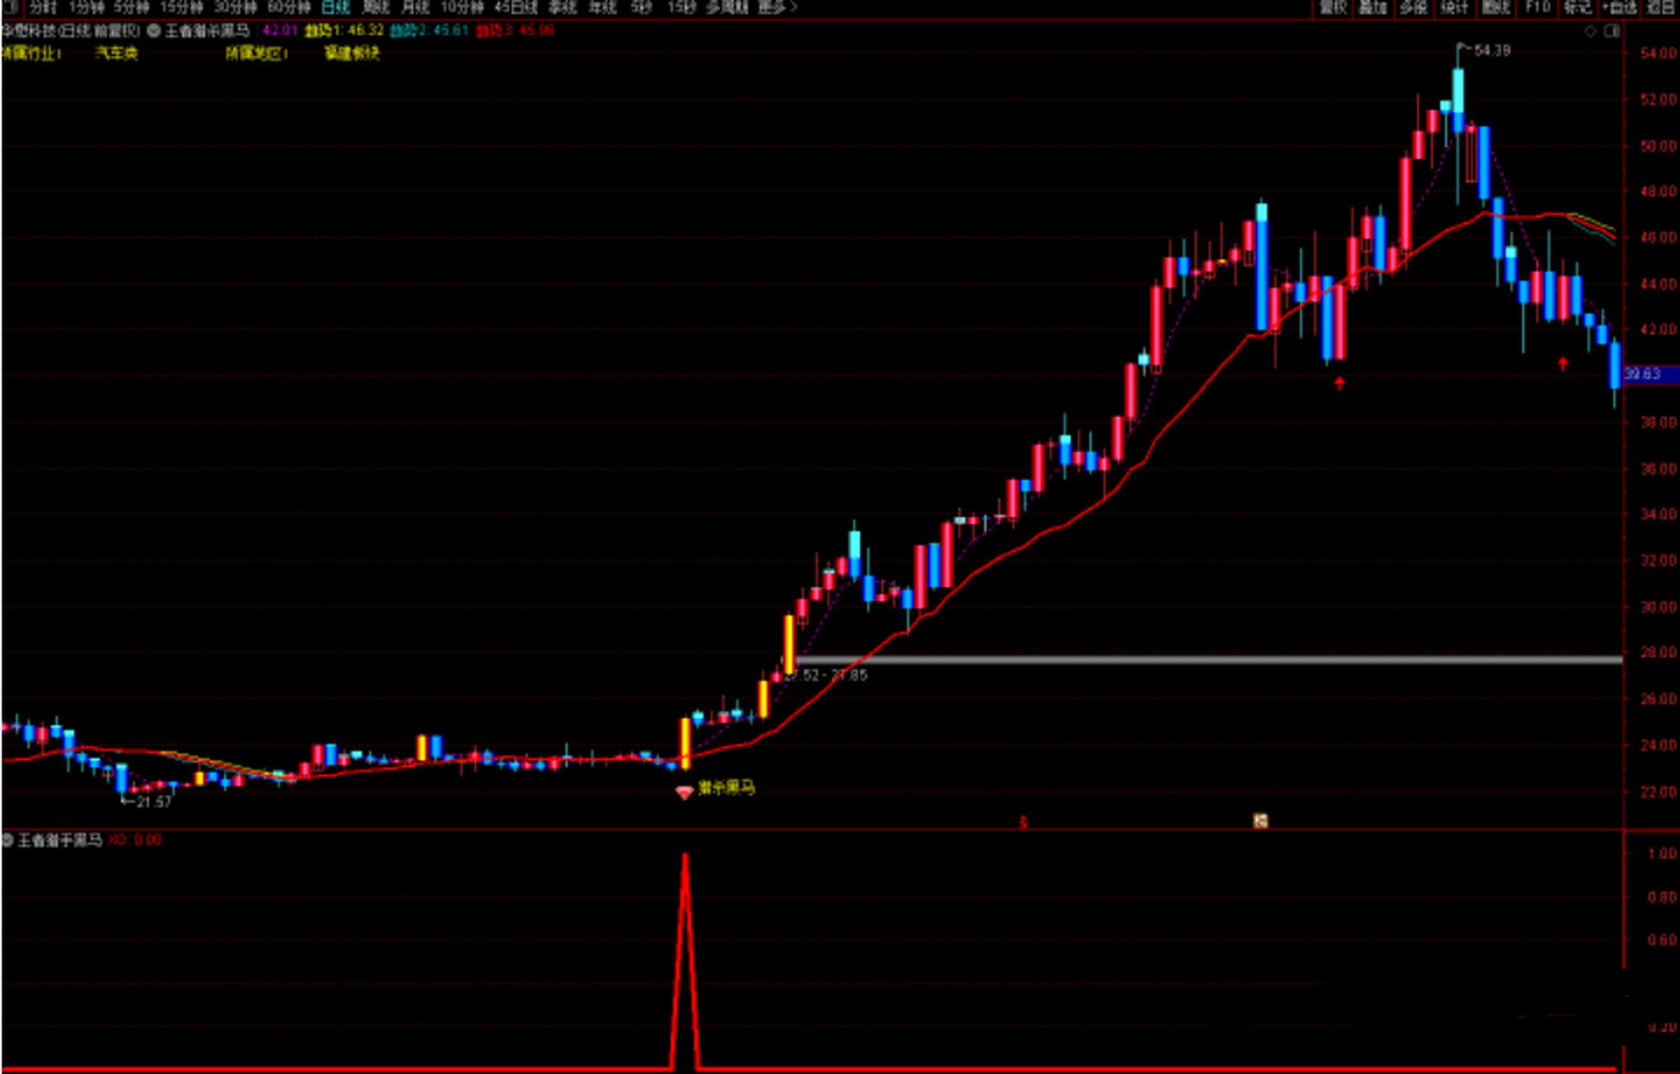Viewport: 1680px width, 1074px height.
Task: Click the diamond icon at chart top-right
Action: [x=1589, y=31]
